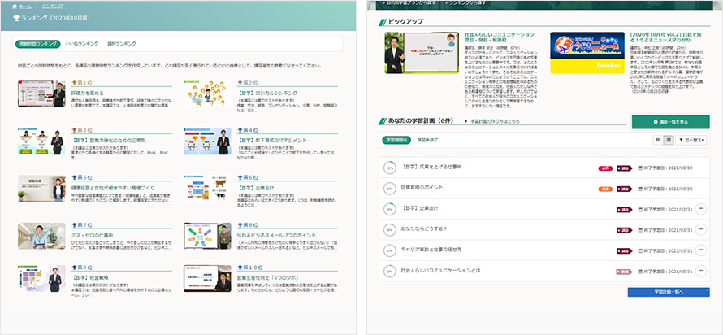Click the dark tag badge on the 【部学】企業会計 row

(624, 210)
